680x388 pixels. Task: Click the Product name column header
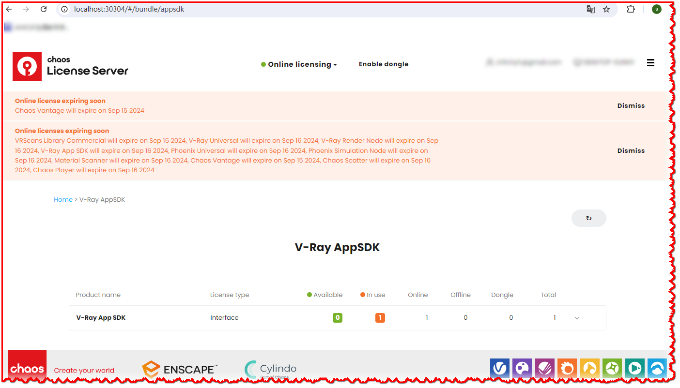98,295
